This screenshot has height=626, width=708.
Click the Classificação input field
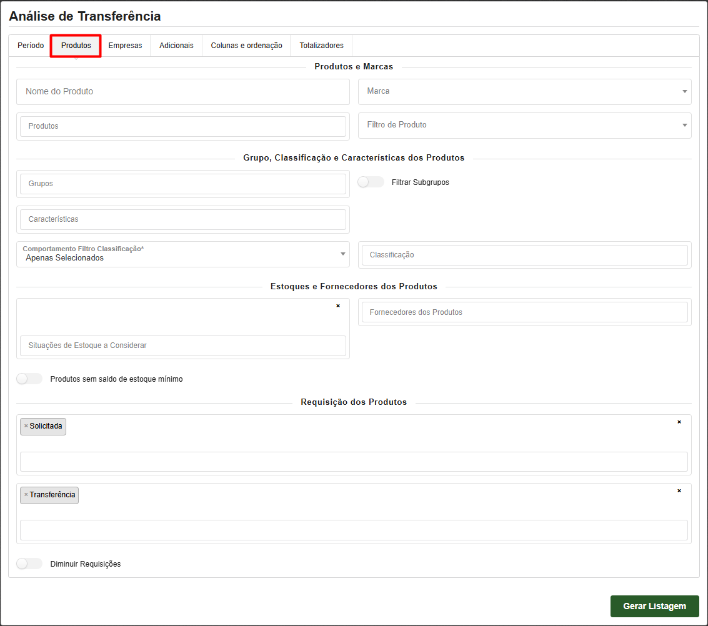[x=525, y=255]
